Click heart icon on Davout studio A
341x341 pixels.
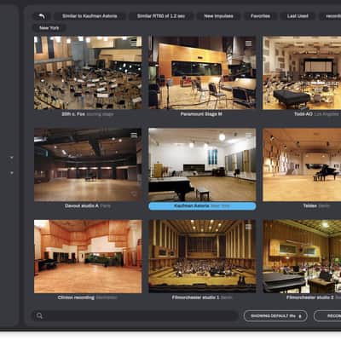point(134,194)
